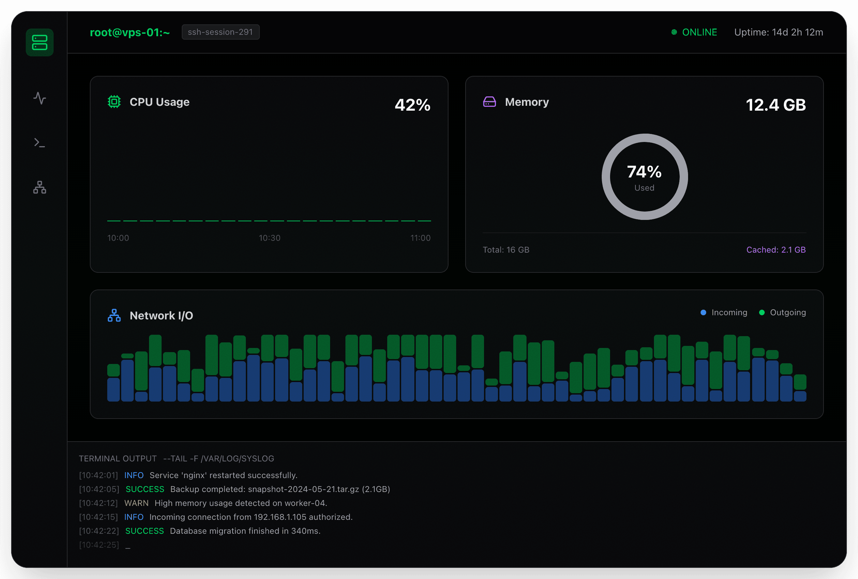Click the Cached: 2.1 GB link
The width and height of the screenshot is (858, 579).
coord(776,250)
